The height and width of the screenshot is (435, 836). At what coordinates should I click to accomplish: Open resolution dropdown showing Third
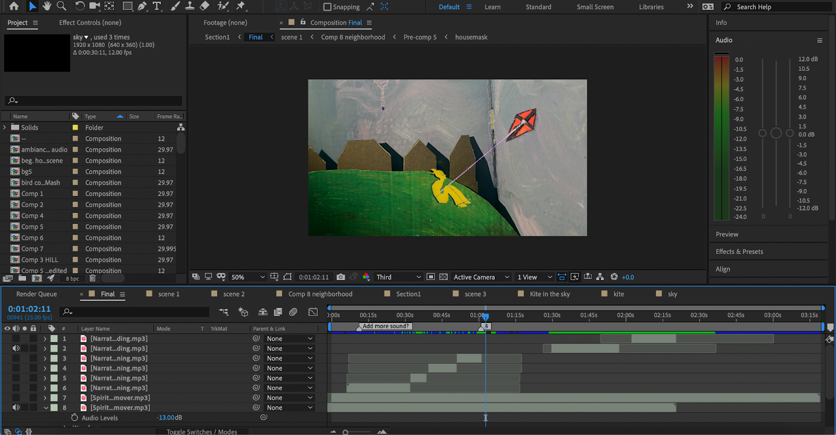pyautogui.click(x=399, y=277)
